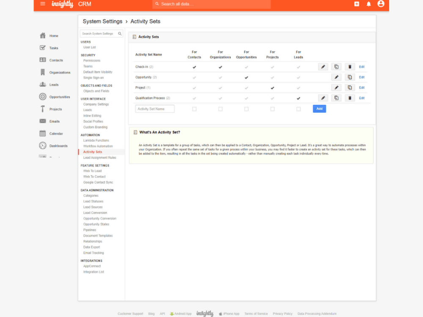
Task: Click the Leads people sidebar icon
Action: 43,85
